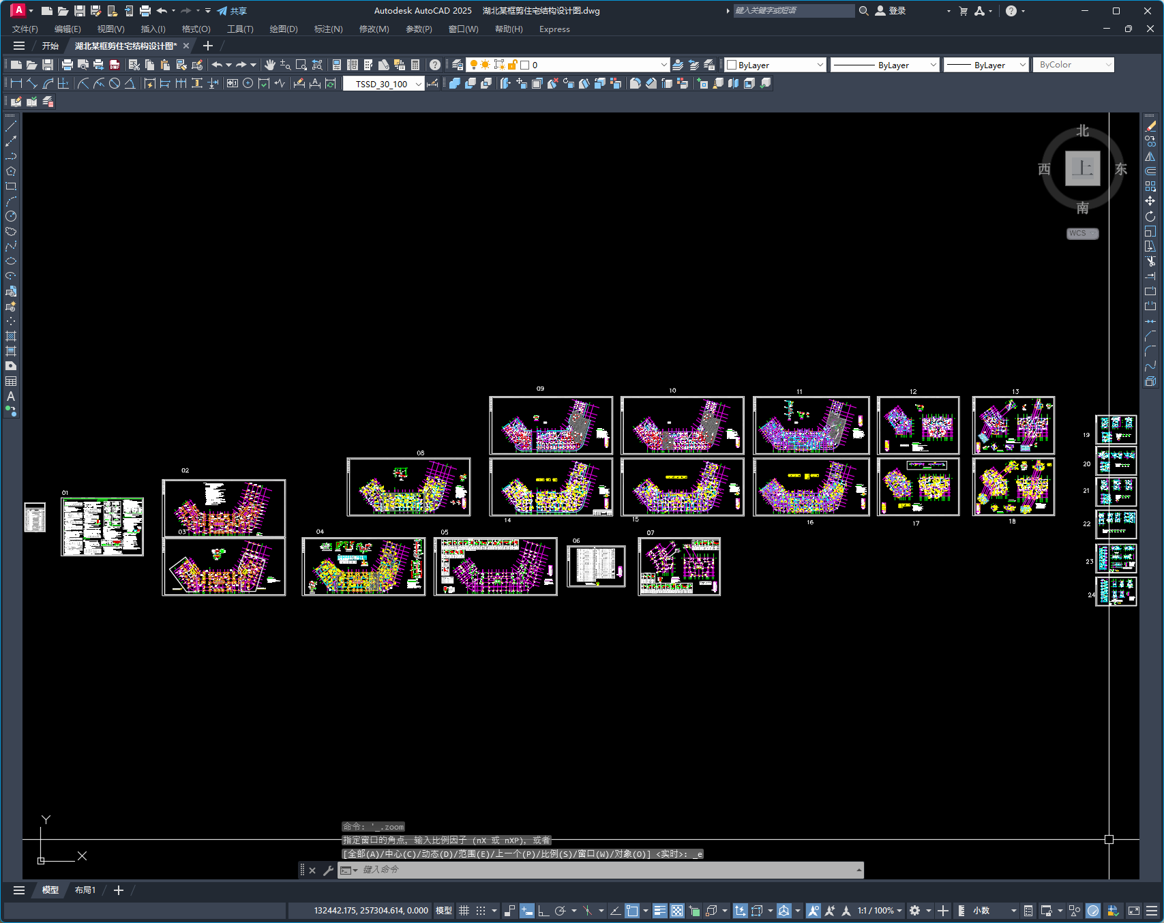This screenshot has height=923, width=1164.
Task: Click the Make Object's Layer Current icon
Action: [x=678, y=65]
